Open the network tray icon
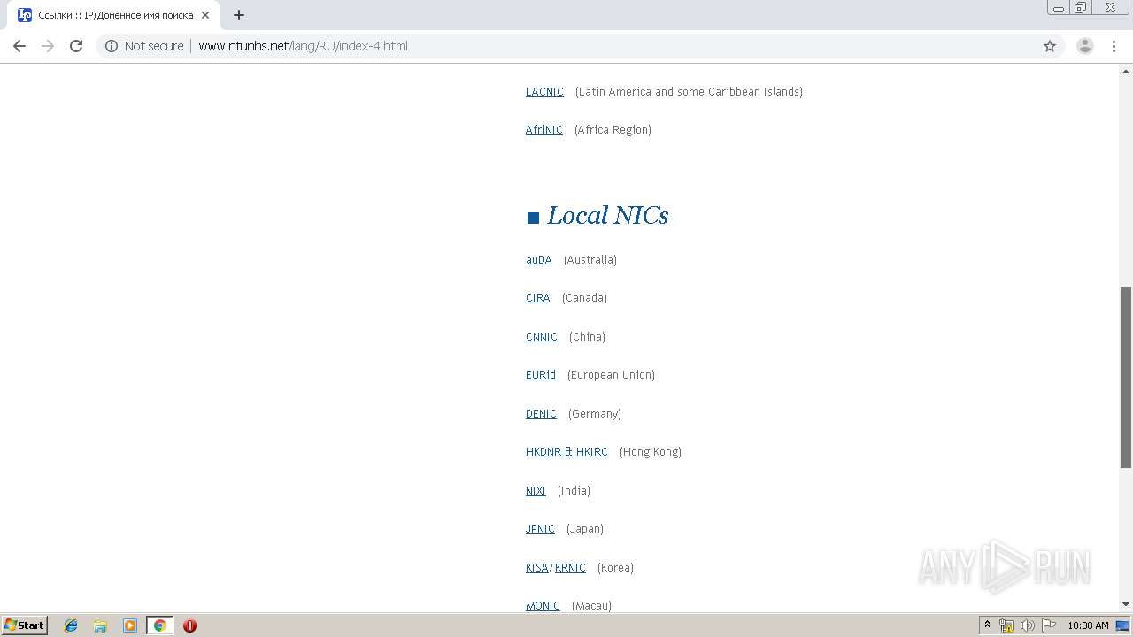 (1006, 625)
